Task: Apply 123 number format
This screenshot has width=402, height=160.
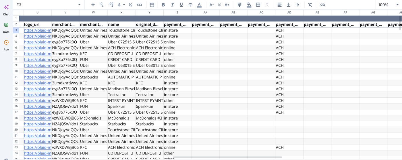Action: point(139,5)
